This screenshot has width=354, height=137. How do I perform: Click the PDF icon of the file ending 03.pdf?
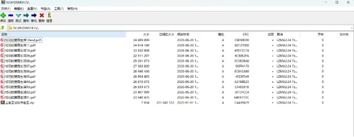click(3, 87)
